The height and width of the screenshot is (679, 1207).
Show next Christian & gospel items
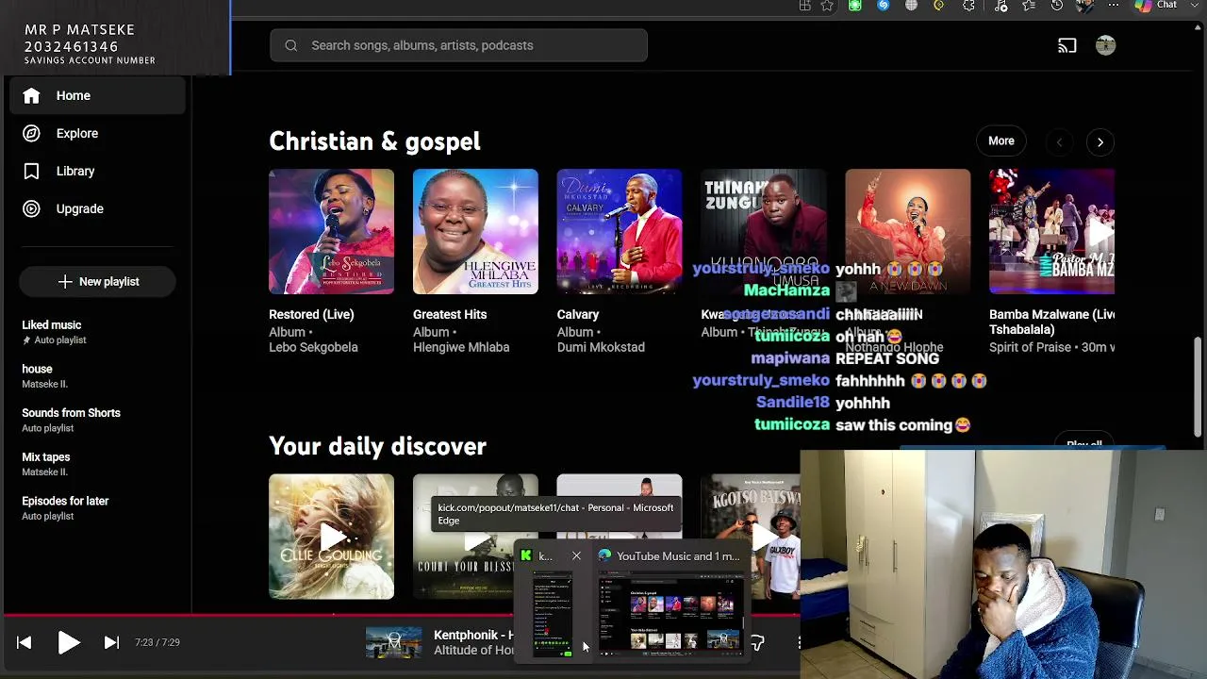pos(1100,142)
